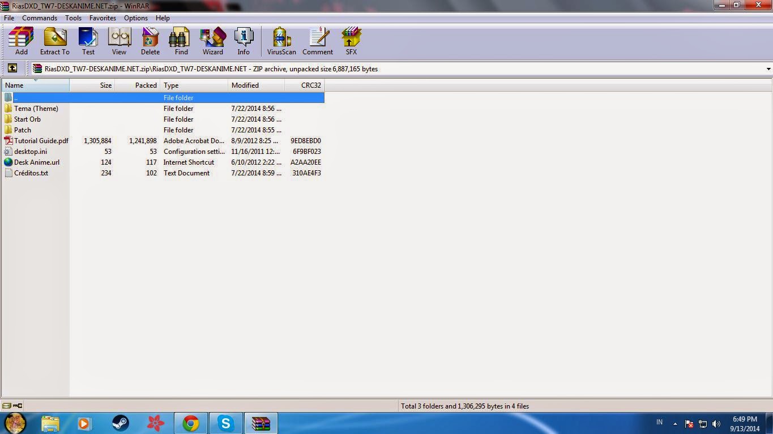
Task: Click the Start Orb folder icon
Action: click(8, 119)
